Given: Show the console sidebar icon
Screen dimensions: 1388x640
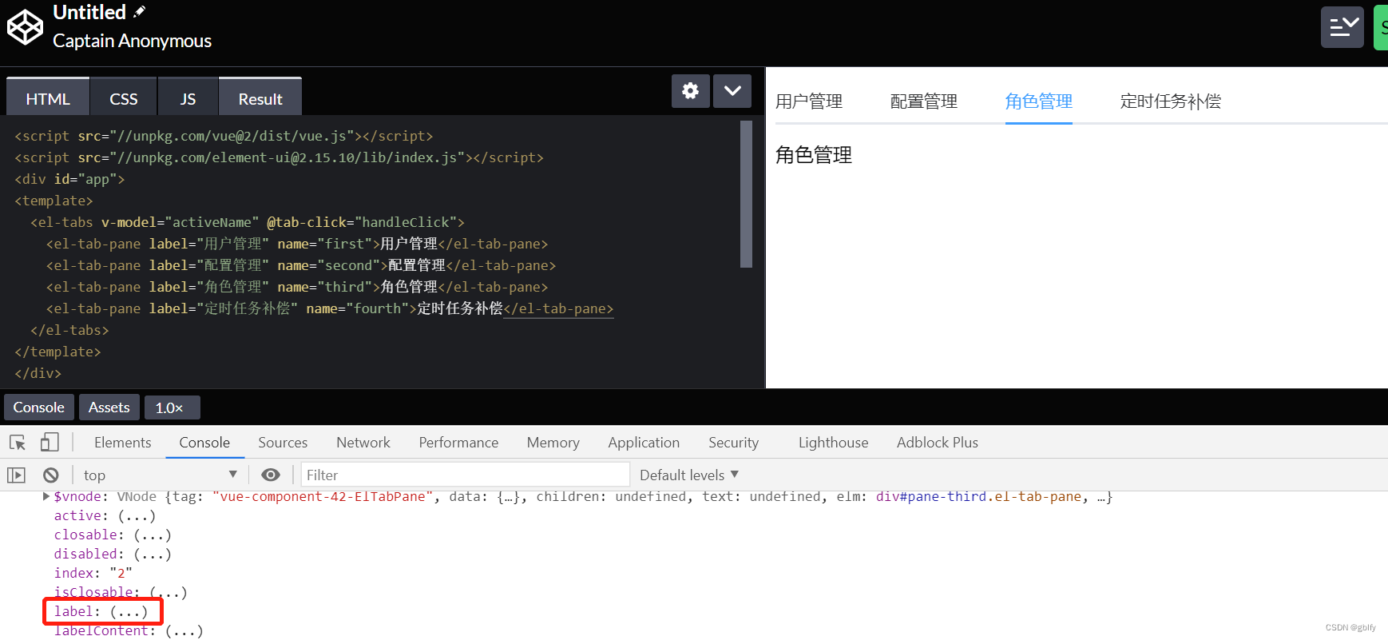Looking at the screenshot, I should (16, 475).
